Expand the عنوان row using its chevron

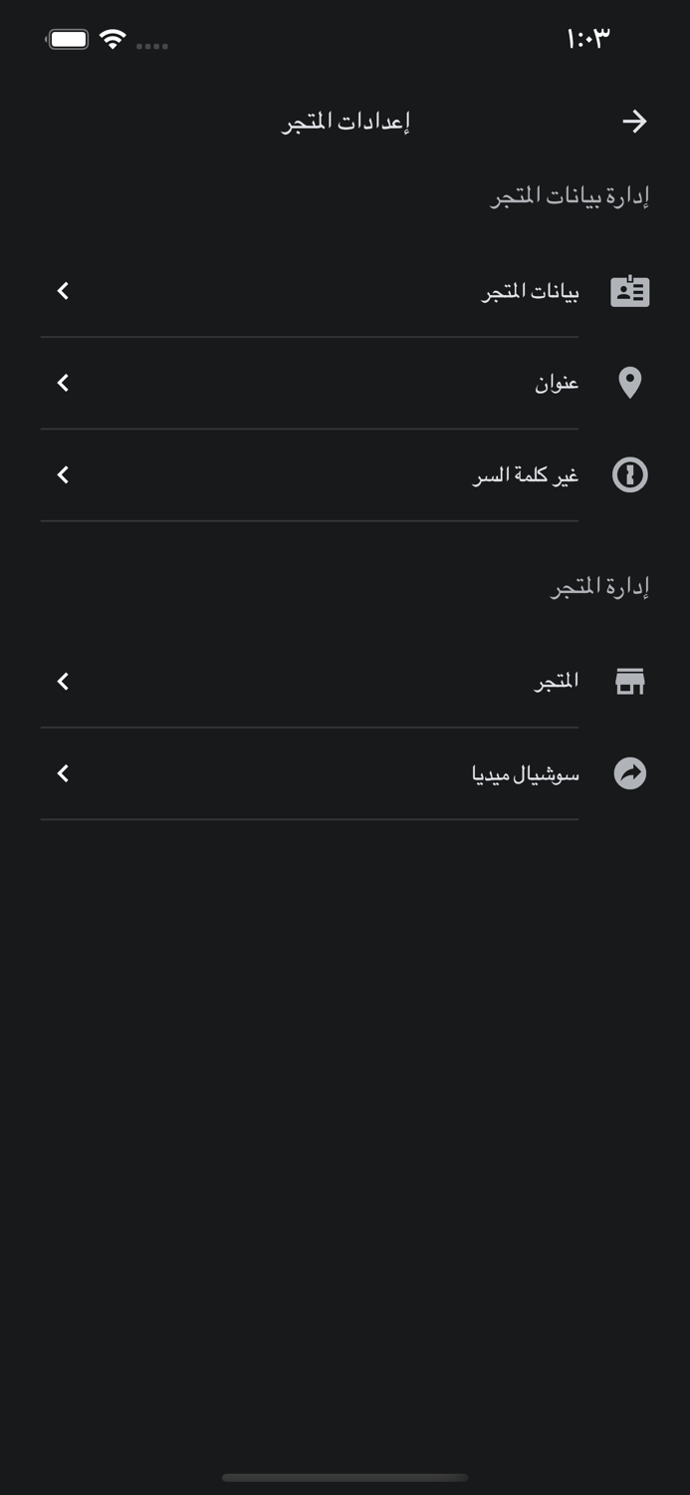(x=62, y=383)
